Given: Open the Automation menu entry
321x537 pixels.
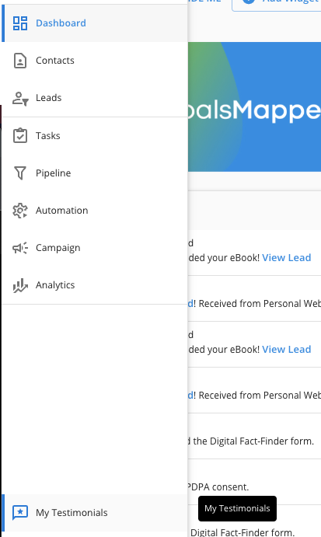Looking at the screenshot, I should point(94,211).
